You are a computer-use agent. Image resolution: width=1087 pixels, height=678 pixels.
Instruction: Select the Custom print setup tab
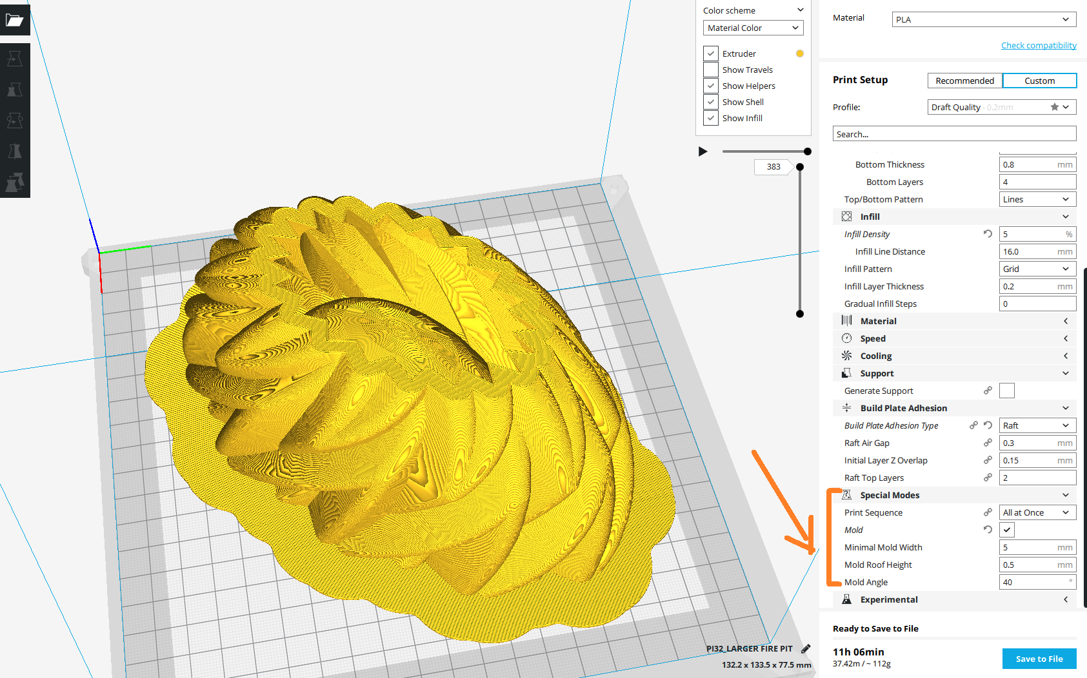pos(1040,81)
